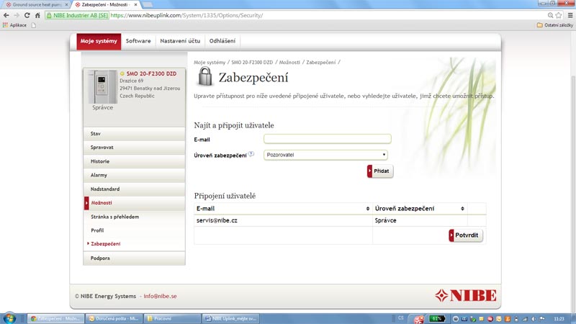This screenshot has width=576, height=324.
Task: Open Podpora sidebar item
Action: (x=135, y=258)
